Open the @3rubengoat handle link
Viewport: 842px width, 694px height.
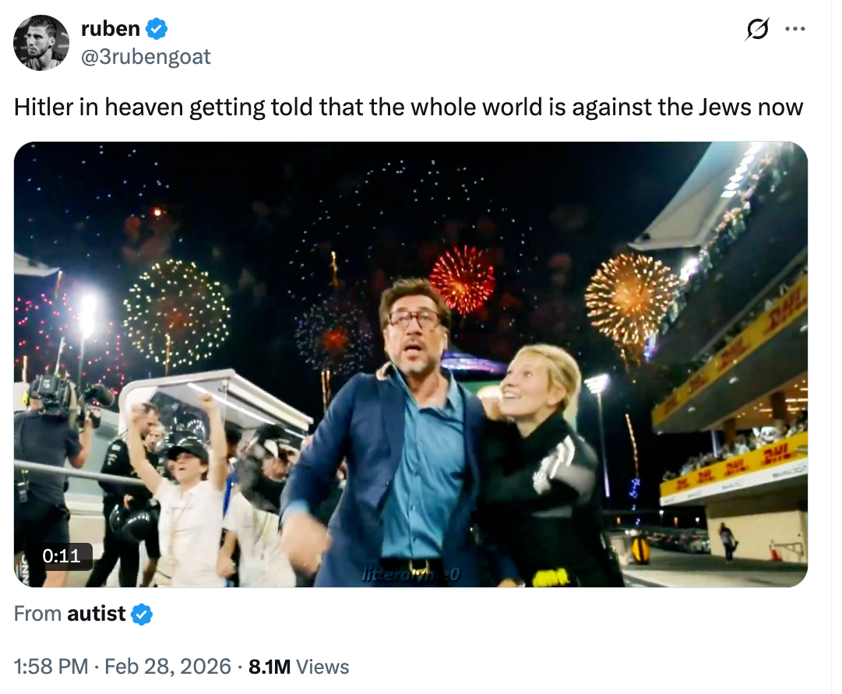pos(146,56)
